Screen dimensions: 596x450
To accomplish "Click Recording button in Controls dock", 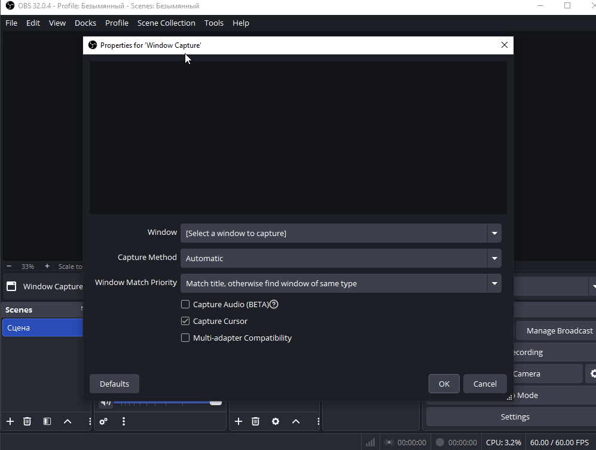I will [x=555, y=353].
